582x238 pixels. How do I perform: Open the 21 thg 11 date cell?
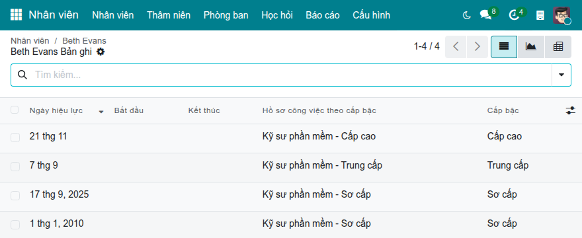(x=48, y=136)
